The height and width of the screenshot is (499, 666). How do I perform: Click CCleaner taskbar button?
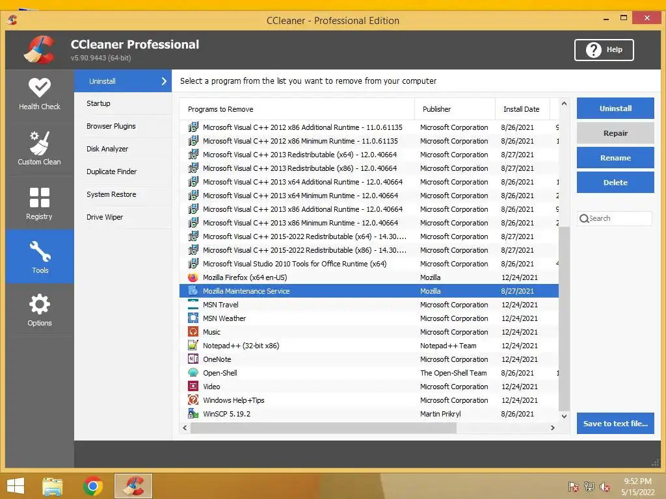pyautogui.click(x=133, y=486)
